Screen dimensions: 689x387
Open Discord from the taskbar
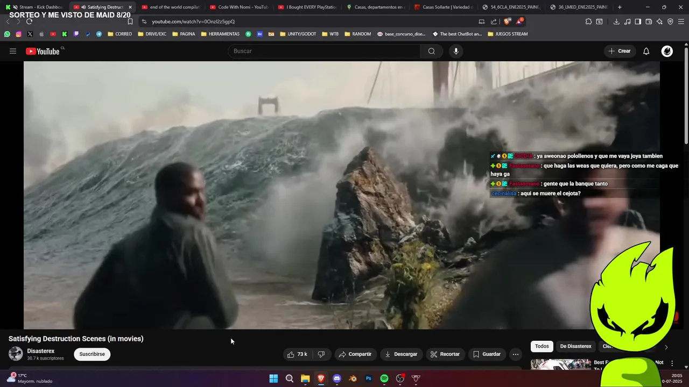tap(337, 378)
